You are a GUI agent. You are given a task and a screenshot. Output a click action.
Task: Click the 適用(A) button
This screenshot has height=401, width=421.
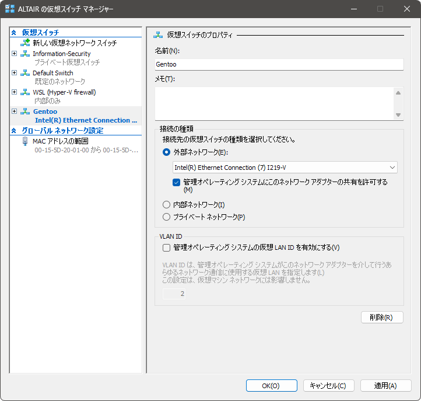point(385,386)
